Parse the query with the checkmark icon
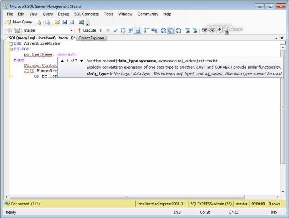The height and width of the screenshot is (218, 289). [115, 30]
